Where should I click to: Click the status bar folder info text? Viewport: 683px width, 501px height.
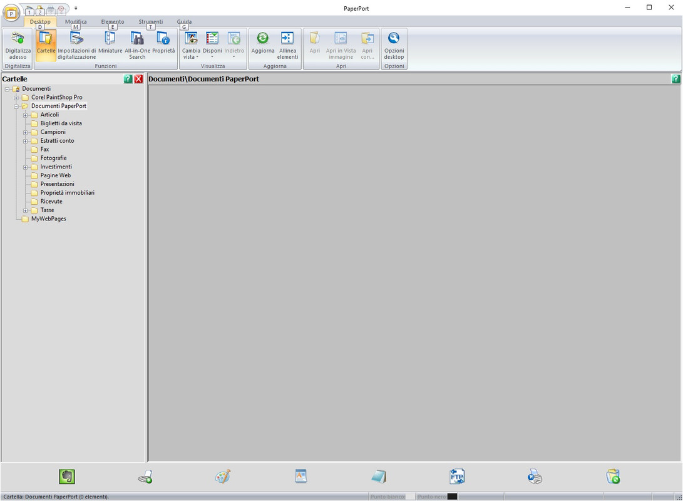click(56, 497)
